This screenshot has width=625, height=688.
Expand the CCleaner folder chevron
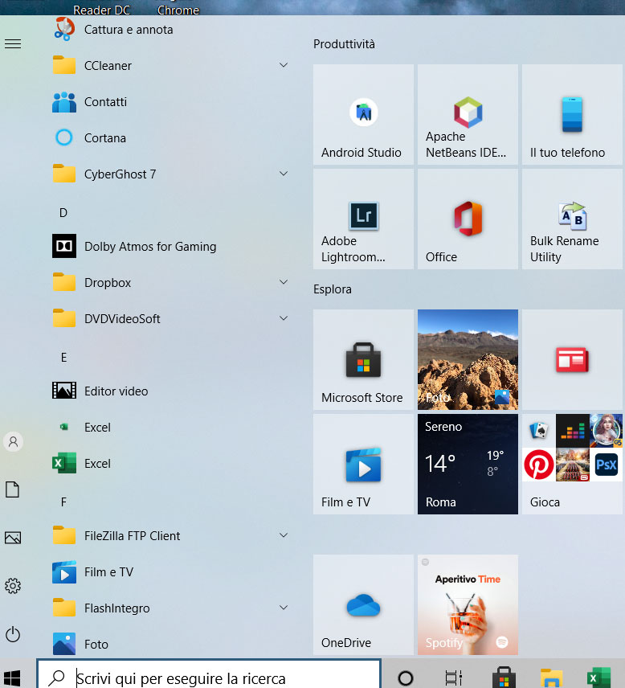point(284,65)
